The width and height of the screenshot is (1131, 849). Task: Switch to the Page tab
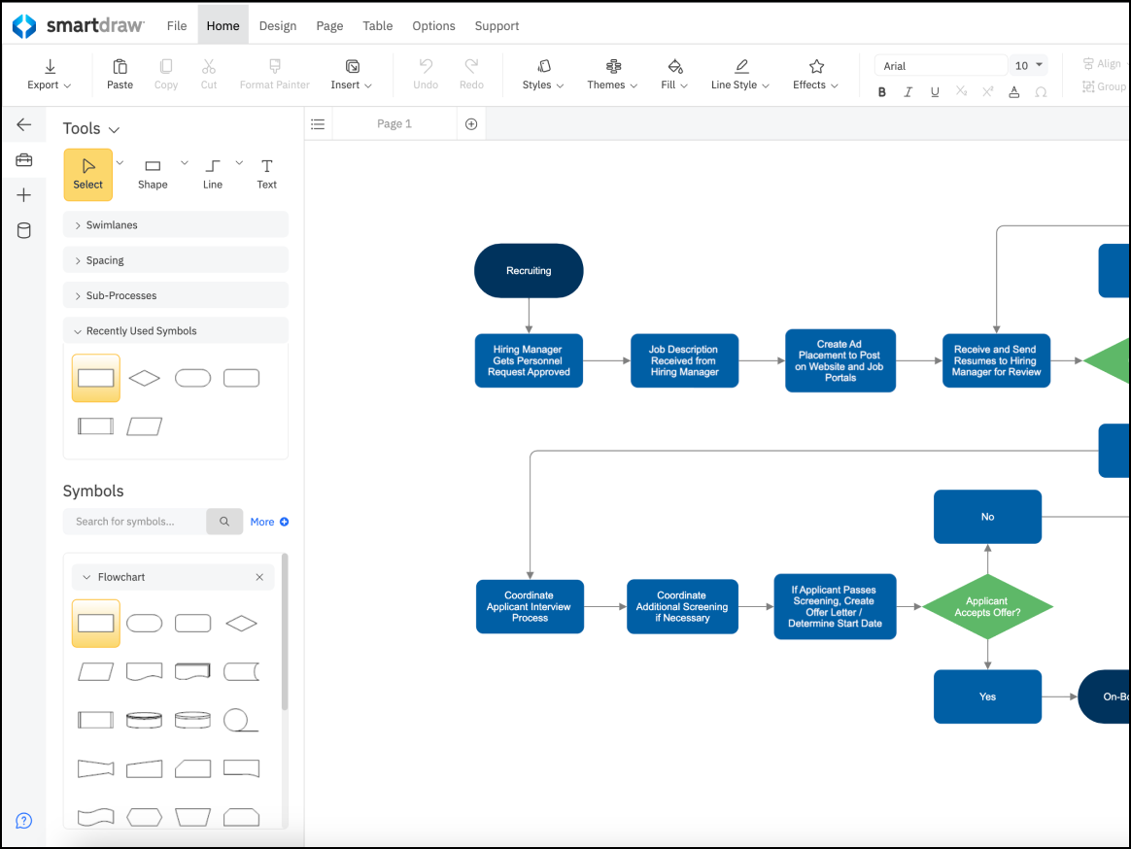point(329,26)
